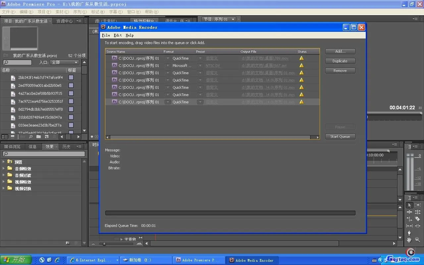Click the Find icon in project panel toolbar
The width and height of the screenshot is (424, 265).
[x=31, y=136]
